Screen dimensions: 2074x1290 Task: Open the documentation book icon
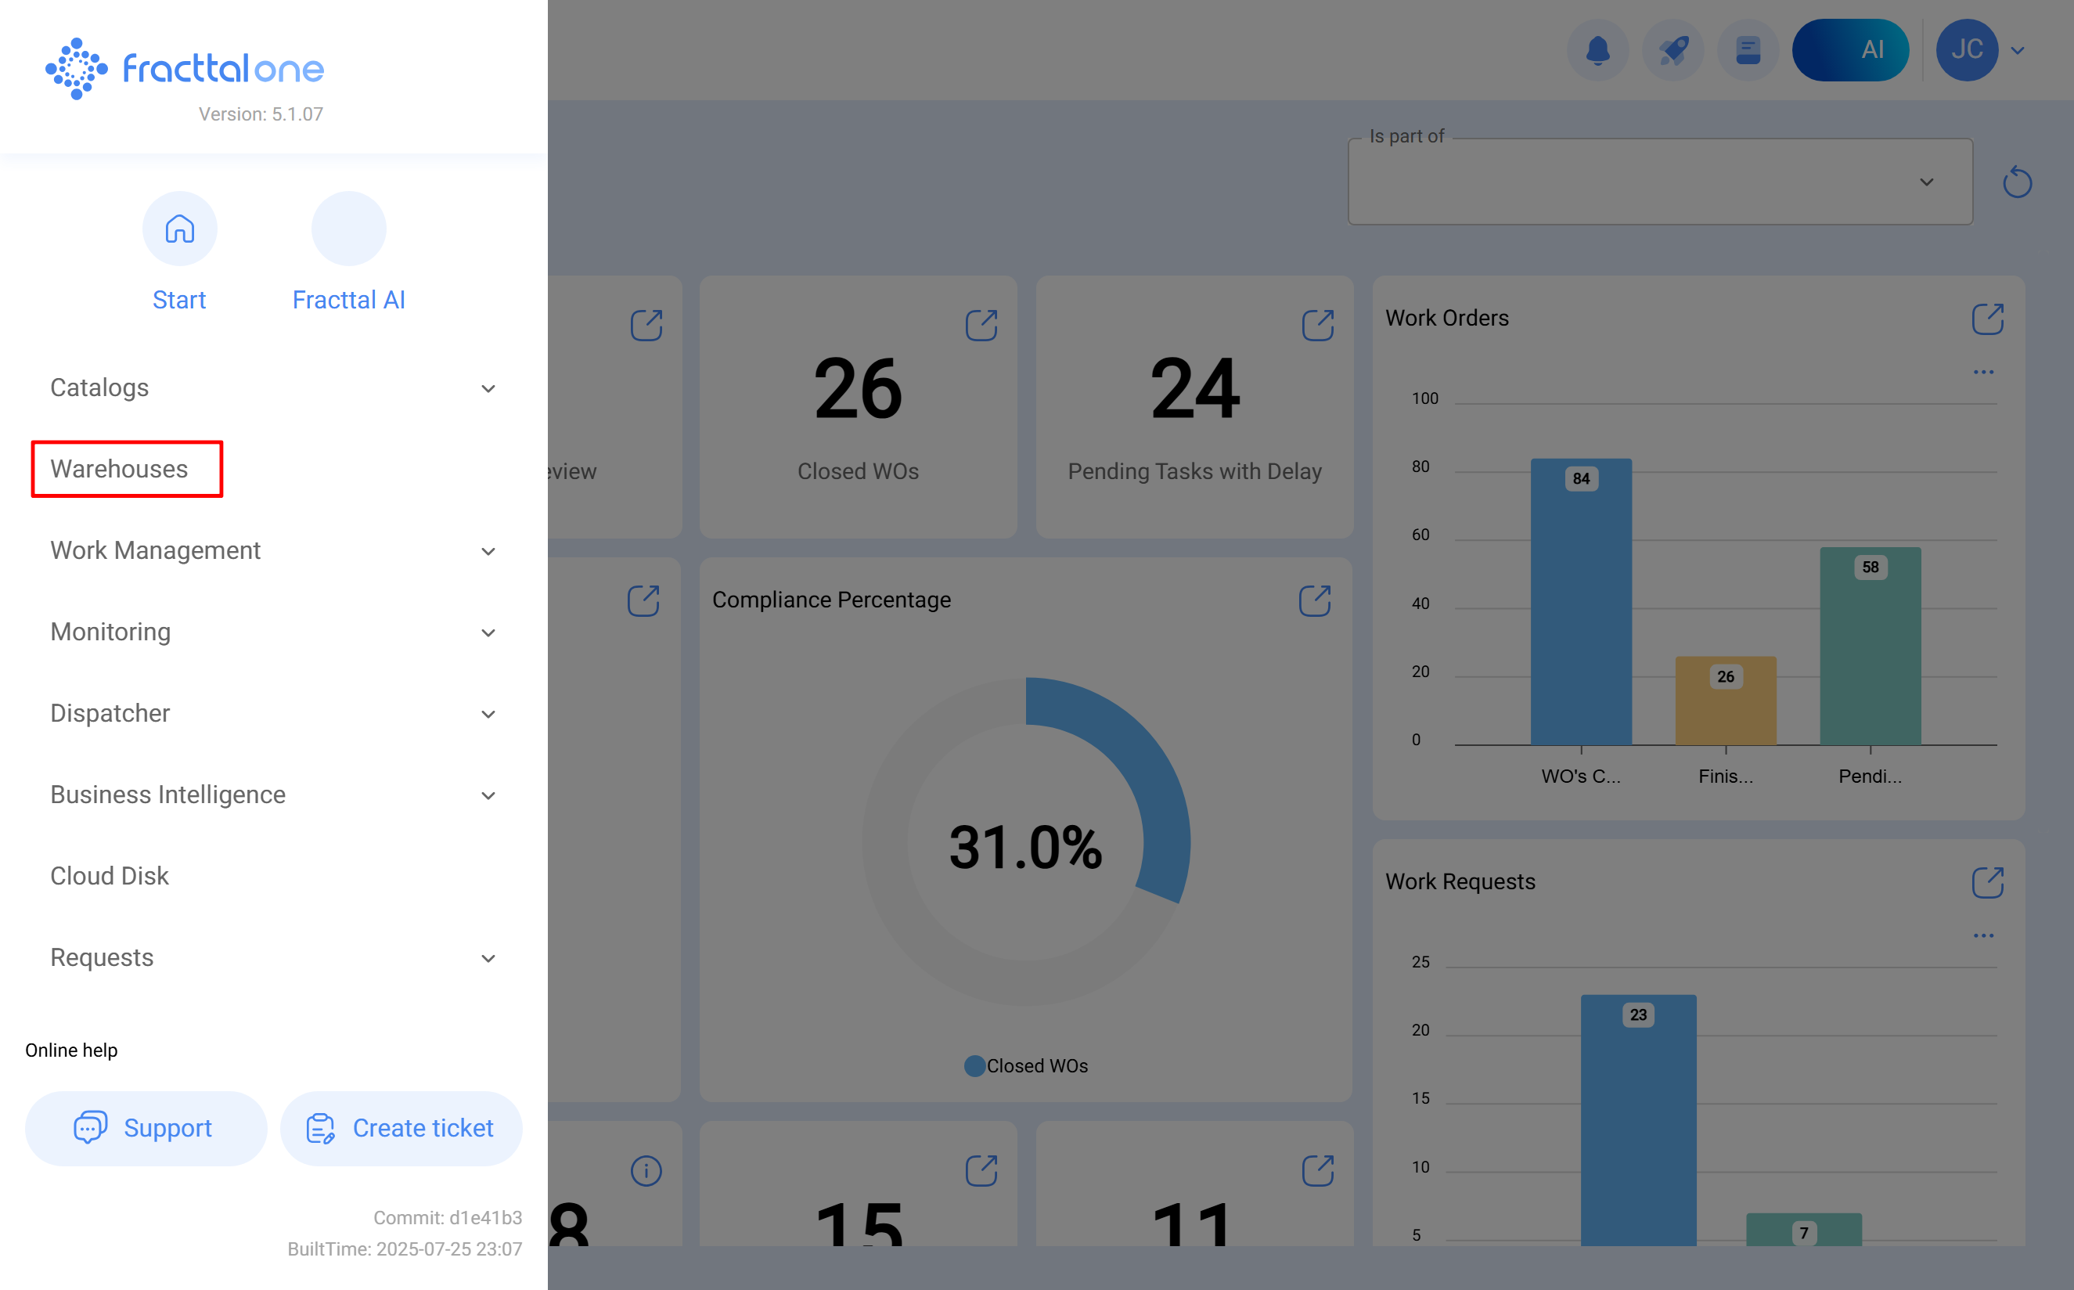(1748, 49)
